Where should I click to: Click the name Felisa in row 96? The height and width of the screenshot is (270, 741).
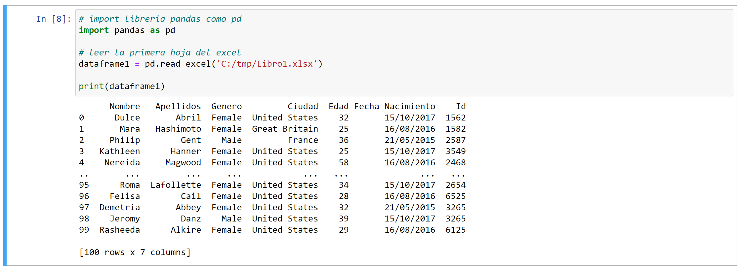[x=125, y=196]
